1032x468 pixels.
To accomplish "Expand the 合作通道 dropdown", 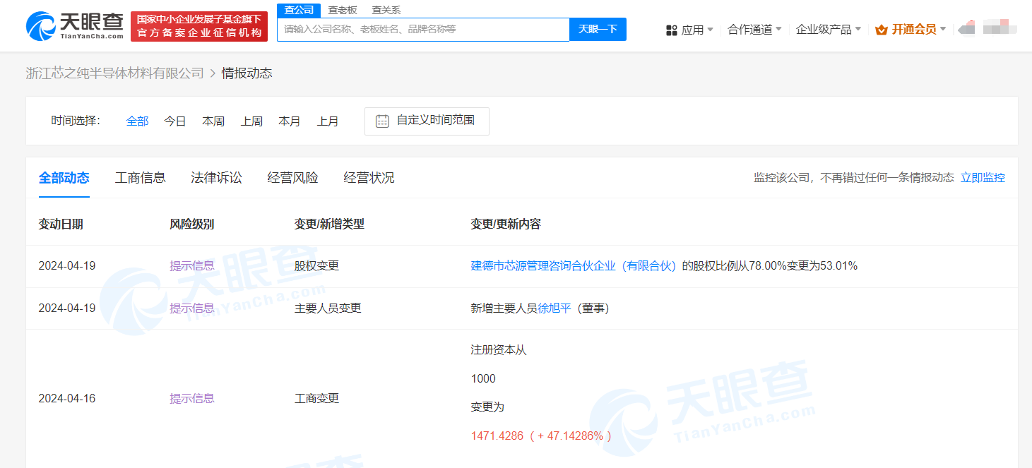I will pyautogui.click(x=754, y=30).
